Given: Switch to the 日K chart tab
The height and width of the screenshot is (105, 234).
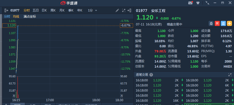Looking at the screenshot, I should coord(44,10).
